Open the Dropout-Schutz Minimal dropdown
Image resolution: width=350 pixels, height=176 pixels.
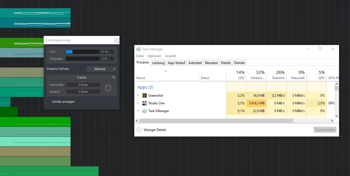(x=102, y=69)
